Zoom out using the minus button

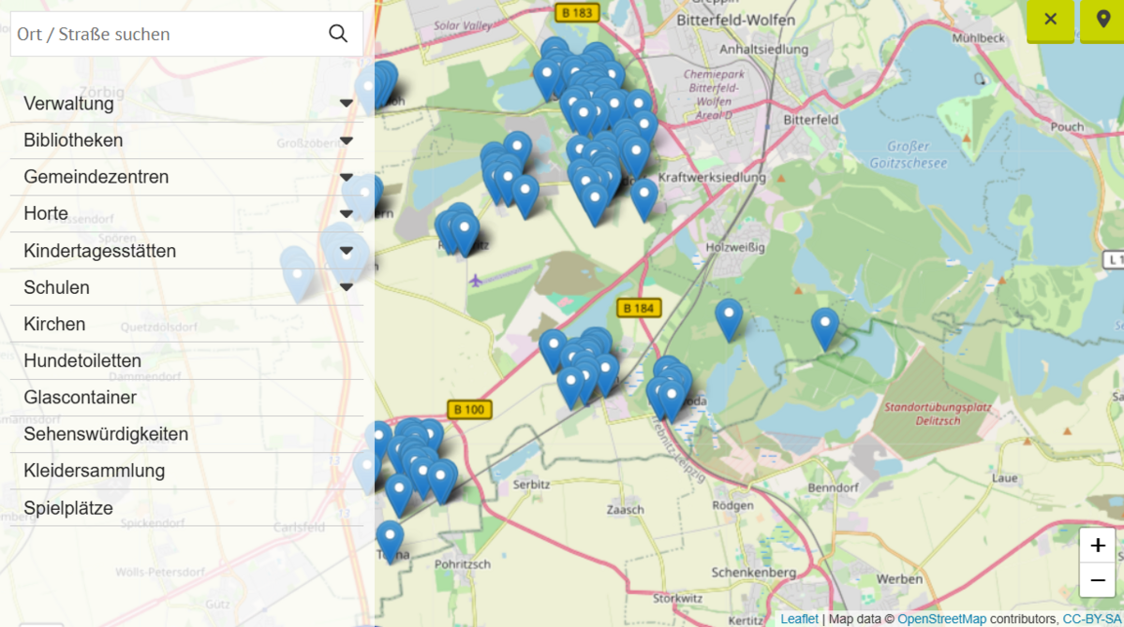point(1097,581)
